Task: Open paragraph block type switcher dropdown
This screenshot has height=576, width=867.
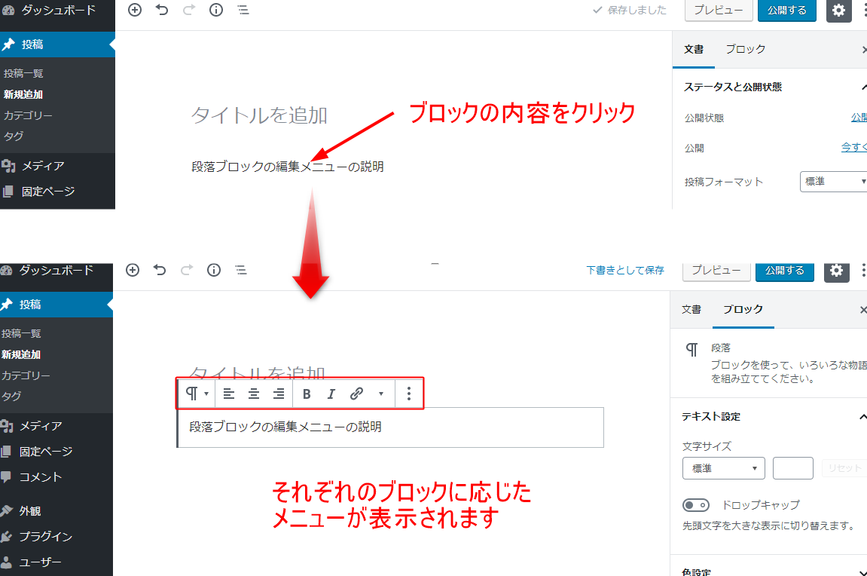Action: coord(197,394)
